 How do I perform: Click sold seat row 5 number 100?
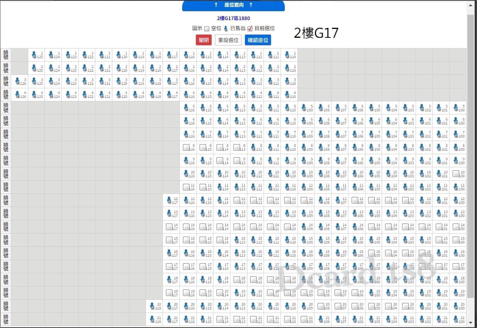(x=456, y=108)
